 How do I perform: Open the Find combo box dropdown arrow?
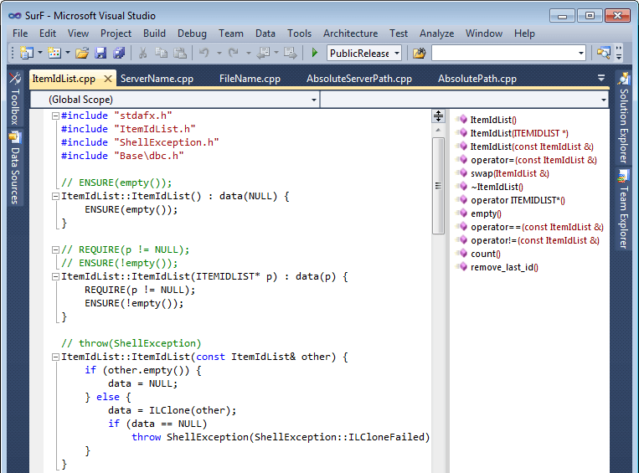(581, 53)
